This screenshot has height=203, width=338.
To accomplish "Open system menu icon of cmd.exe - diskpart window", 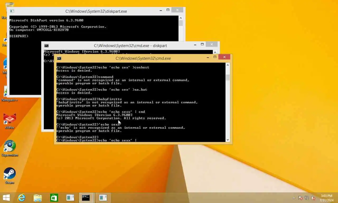I will tap(46, 45).
